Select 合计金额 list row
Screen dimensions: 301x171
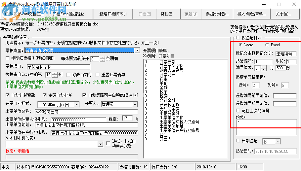coord(186,100)
